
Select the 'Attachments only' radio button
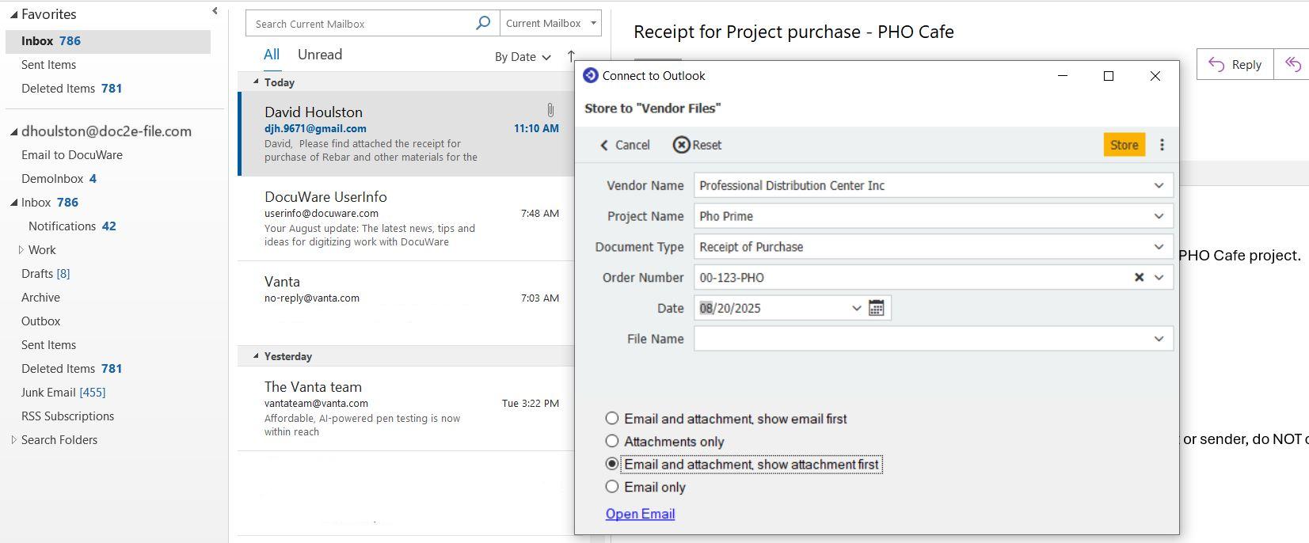tap(611, 441)
